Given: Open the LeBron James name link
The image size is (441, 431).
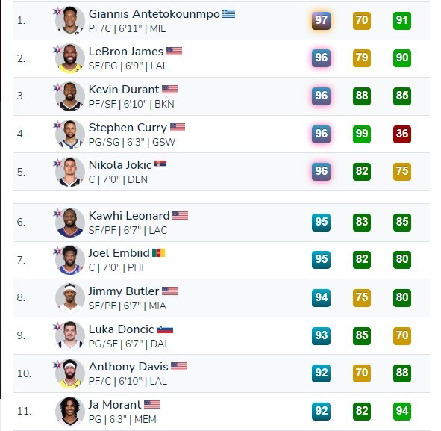Looking at the screenshot, I should [126, 52].
